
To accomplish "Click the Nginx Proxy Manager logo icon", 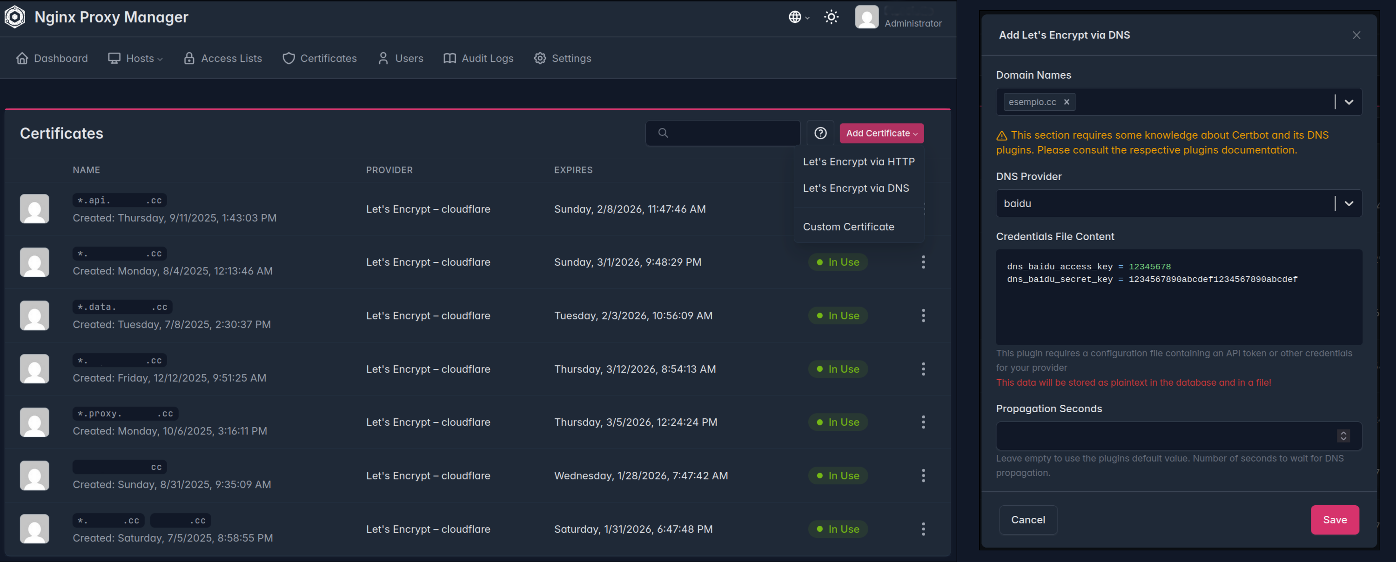I will click(x=14, y=17).
